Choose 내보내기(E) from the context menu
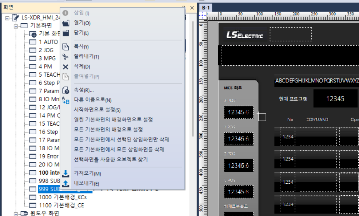Screen dimensions: 359x216 (87, 183)
